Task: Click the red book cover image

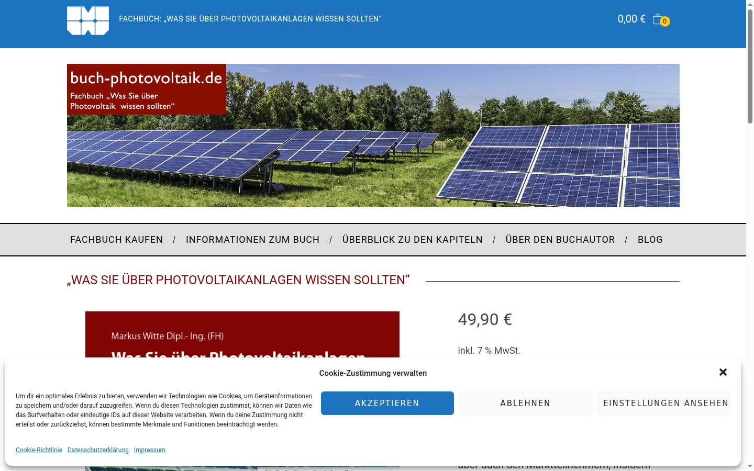Action: pyautogui.click(x=242, y=335)
